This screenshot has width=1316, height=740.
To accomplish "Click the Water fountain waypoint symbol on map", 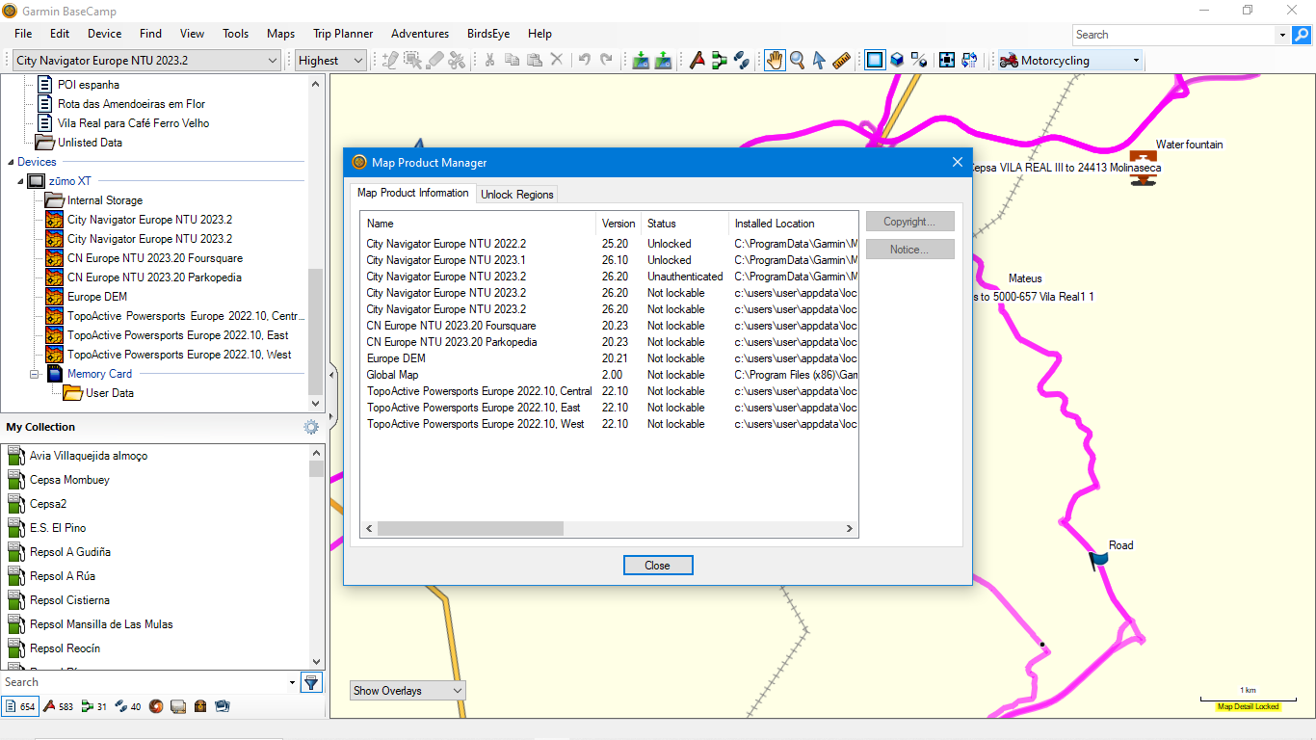I will [x=1144, y=168].
